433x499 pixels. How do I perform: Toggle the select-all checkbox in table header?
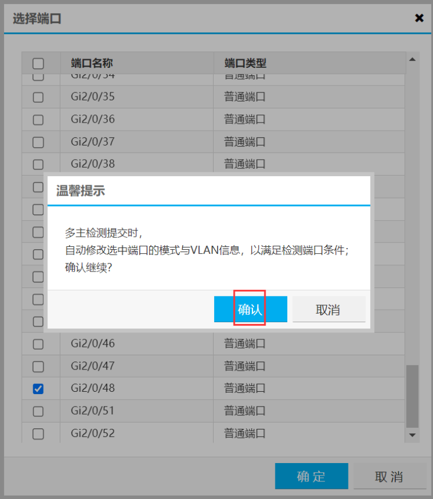38,63
